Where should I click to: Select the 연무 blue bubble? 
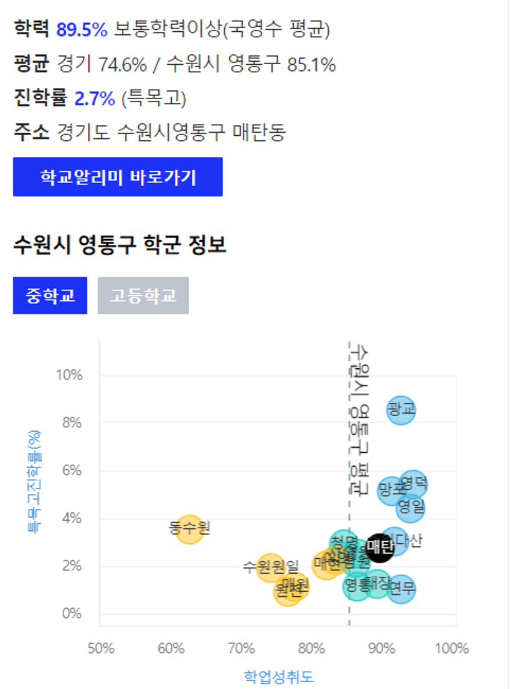click(401, 588)
